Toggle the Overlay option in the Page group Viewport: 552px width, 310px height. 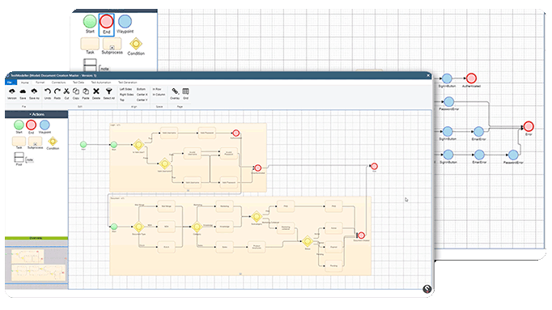click(175, 91)
